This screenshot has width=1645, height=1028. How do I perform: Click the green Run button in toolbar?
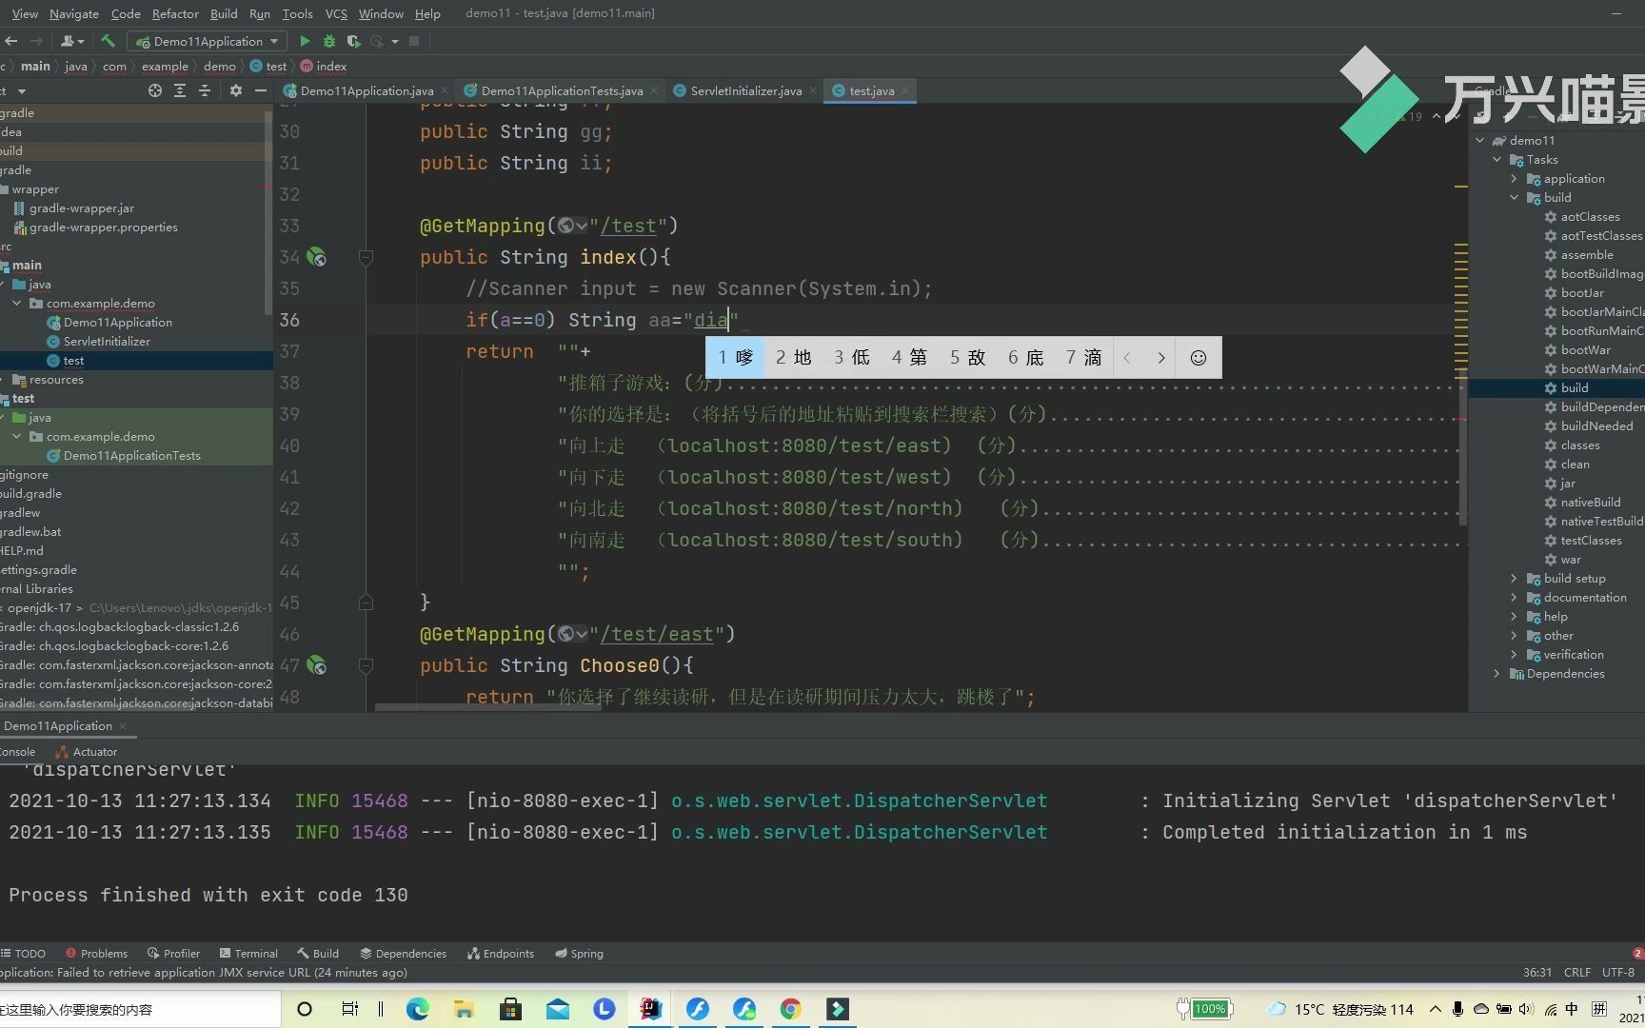305,41
